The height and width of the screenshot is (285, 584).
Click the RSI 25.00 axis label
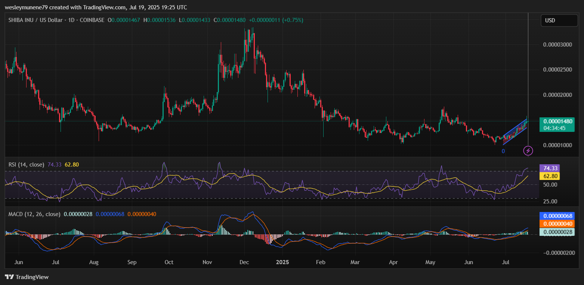[x=550, y=202]
